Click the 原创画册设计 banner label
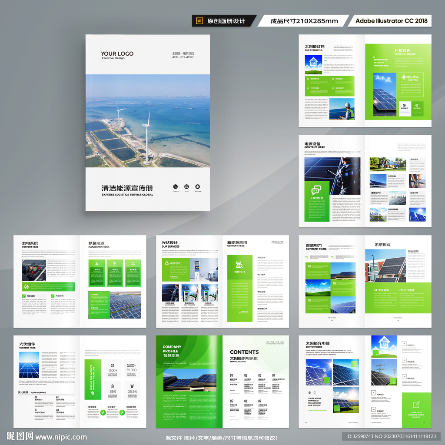The image size is (445, 445). click(x=226, y=21)
